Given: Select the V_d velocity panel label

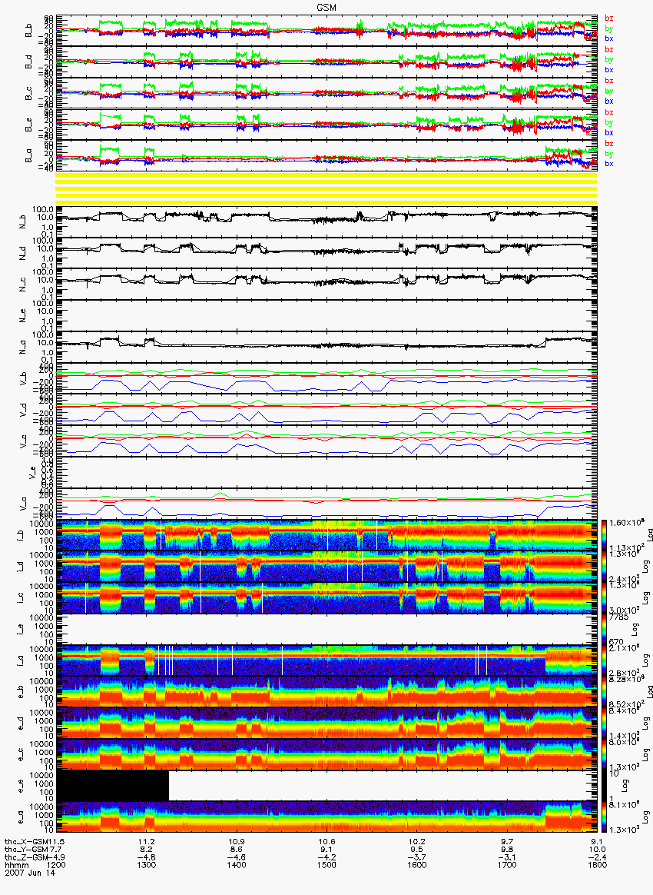Looking at the screenshot, I should (x=23, y=409).
